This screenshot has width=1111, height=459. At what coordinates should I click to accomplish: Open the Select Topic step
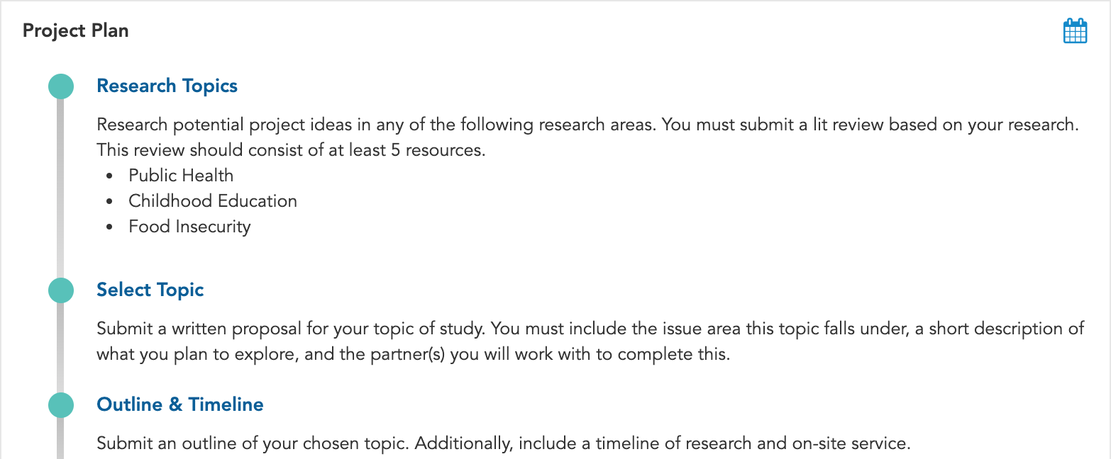150,290
